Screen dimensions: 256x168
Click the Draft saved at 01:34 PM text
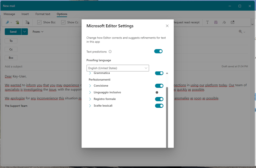click(x=235, y=66)
